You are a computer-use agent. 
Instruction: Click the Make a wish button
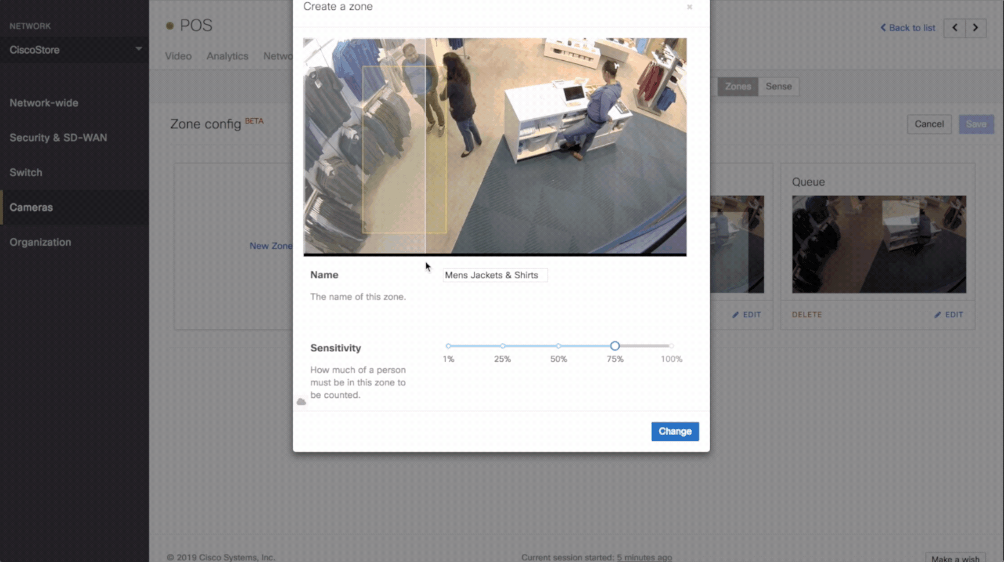[955, 558]
